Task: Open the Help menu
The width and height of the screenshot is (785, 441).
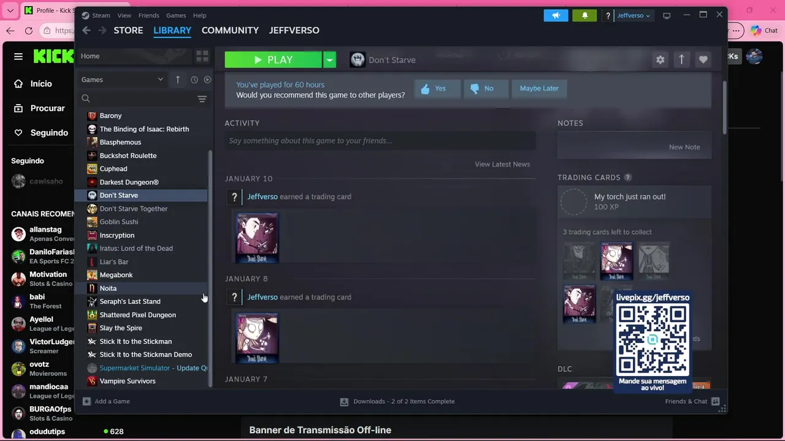Action: [x=199, y=15]
